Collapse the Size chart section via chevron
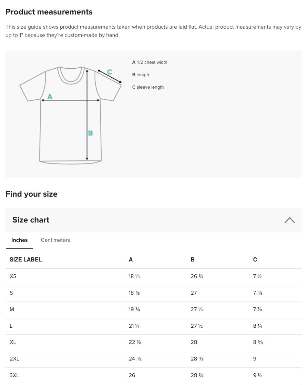This screenshot has height=385, width=308. tap(290, 220)
